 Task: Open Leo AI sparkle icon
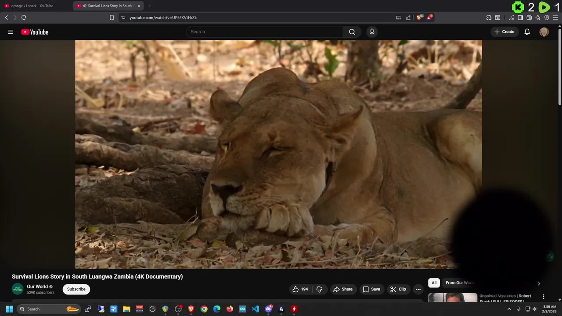538,18
